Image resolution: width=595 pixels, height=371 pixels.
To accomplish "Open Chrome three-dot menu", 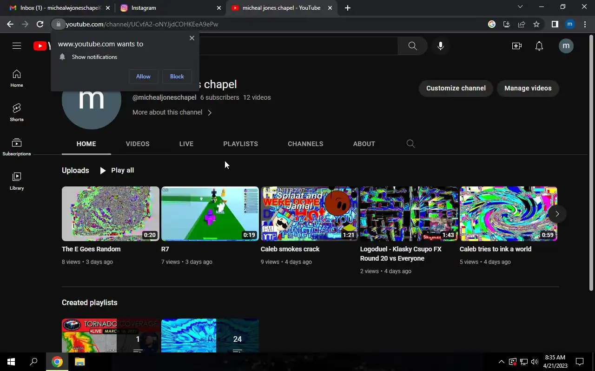I will 585,24.
